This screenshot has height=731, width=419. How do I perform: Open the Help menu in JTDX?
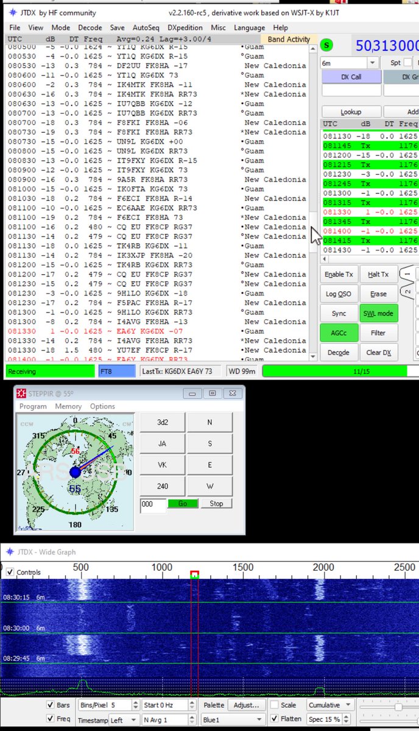pos(280,27)
